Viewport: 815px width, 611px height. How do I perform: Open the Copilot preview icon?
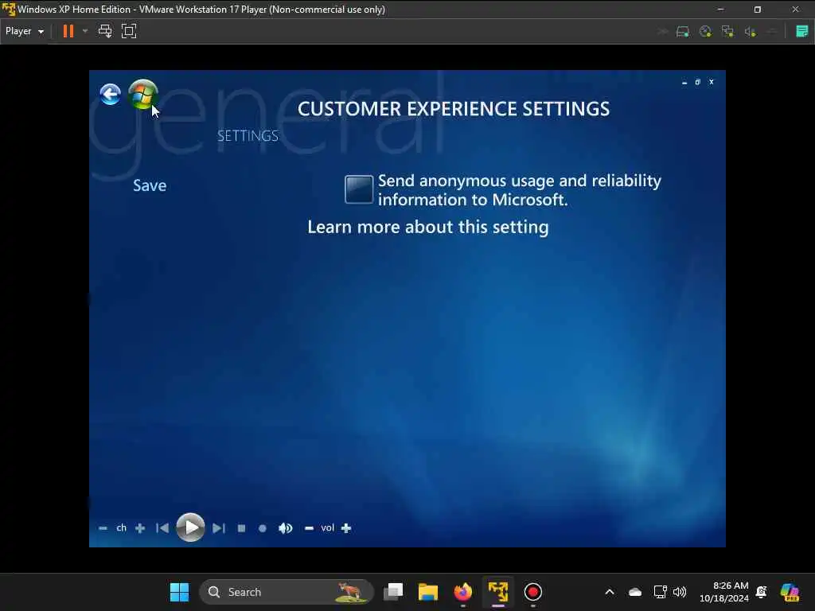click(790, 592)
